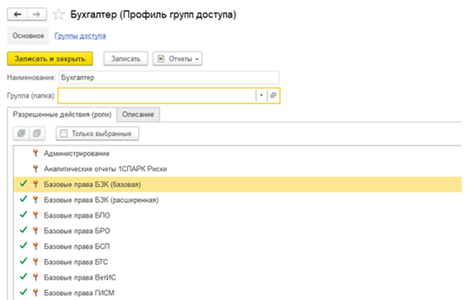Select the Базовые права БРО row
This screenshot has width=475, height=300.
(237, 231)
